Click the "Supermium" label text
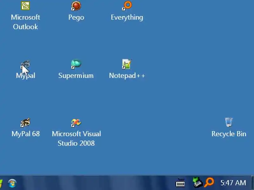The image size is (254, 190). pyautogui.click(x=76, y=76)
